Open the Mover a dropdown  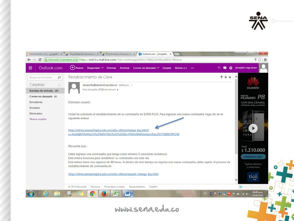181,68
